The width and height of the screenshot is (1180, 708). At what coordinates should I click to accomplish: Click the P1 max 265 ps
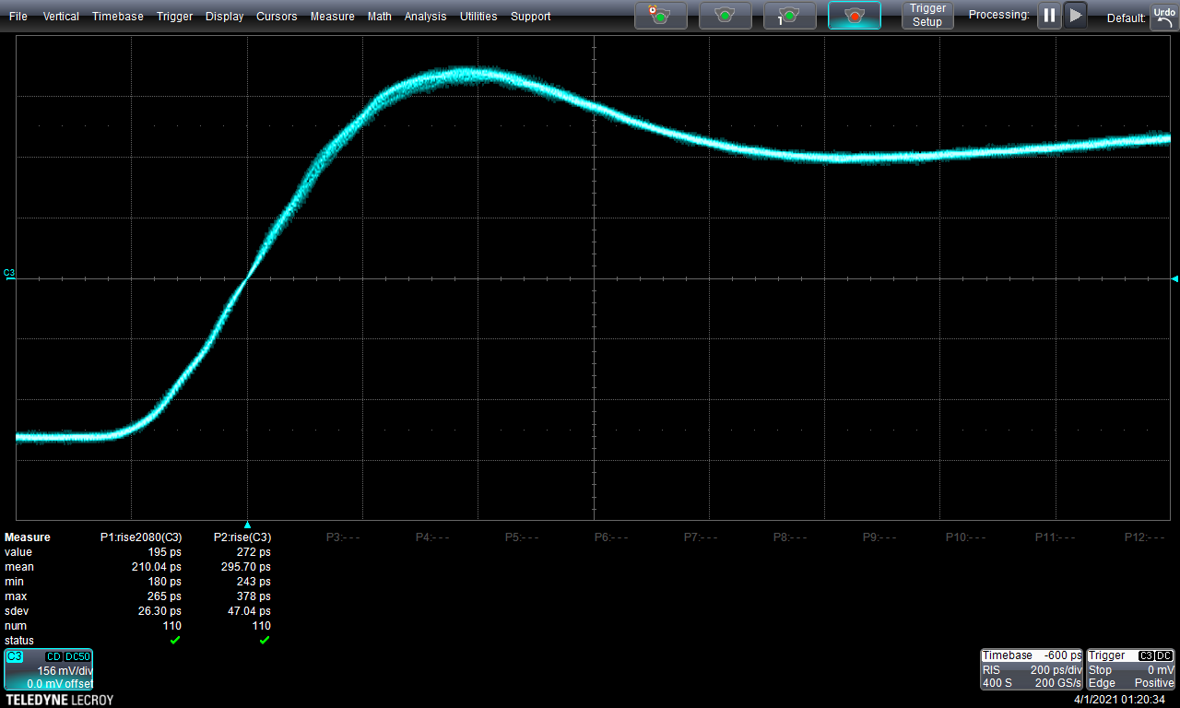(x=166, y=596)
